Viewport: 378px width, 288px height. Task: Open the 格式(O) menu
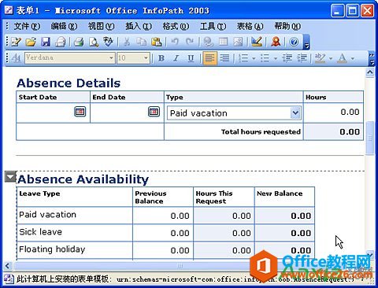(176, 26)
